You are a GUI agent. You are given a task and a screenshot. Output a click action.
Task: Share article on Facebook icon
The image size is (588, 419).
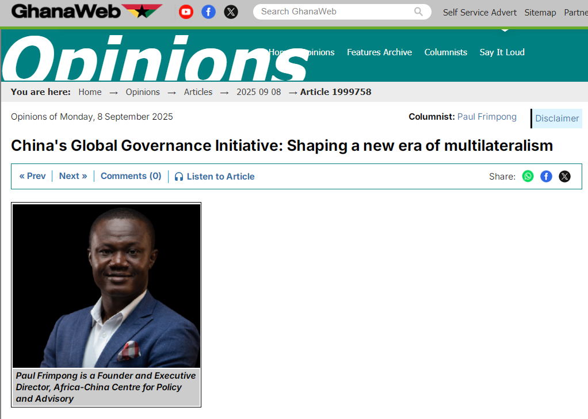point(546,176)
